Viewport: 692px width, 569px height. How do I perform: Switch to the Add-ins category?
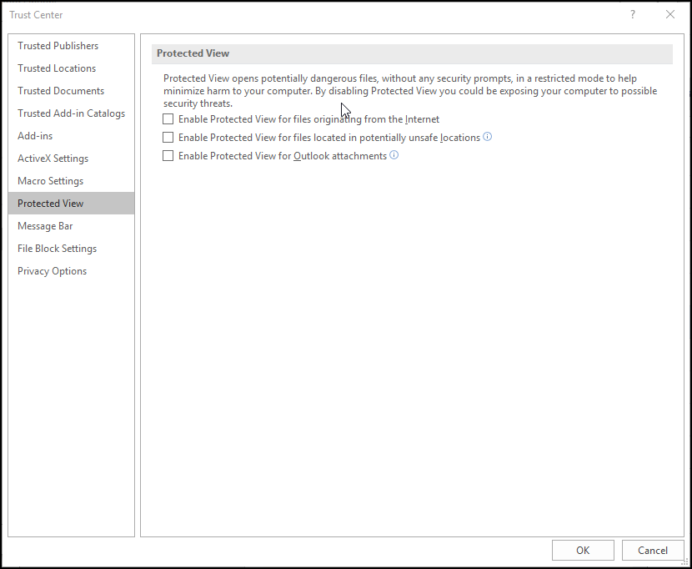[35, 136]
